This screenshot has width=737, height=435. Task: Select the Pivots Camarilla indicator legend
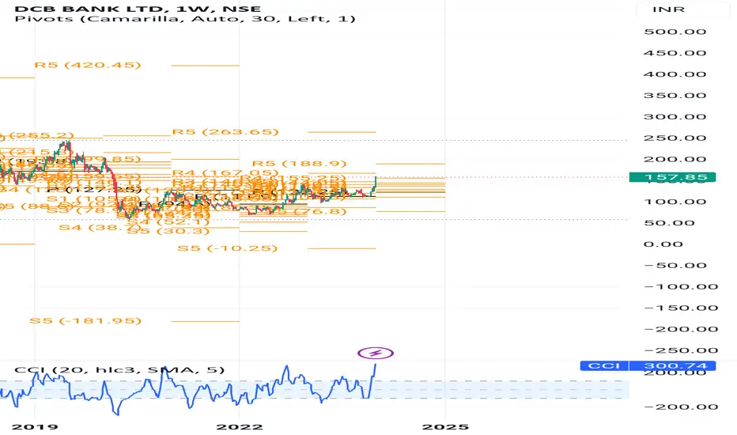point(185,19)
